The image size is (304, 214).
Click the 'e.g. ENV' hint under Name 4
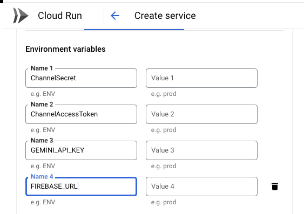click(43, 202)
